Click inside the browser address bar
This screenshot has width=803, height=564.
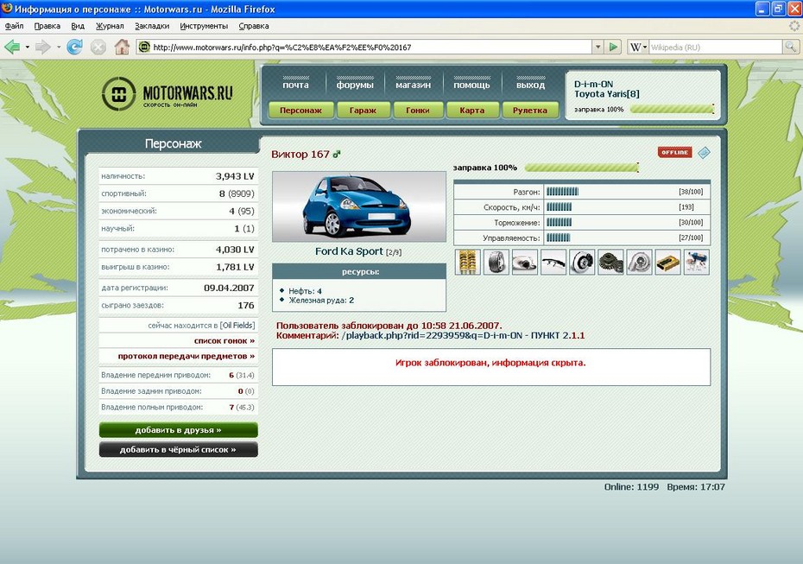coord(371,48)
